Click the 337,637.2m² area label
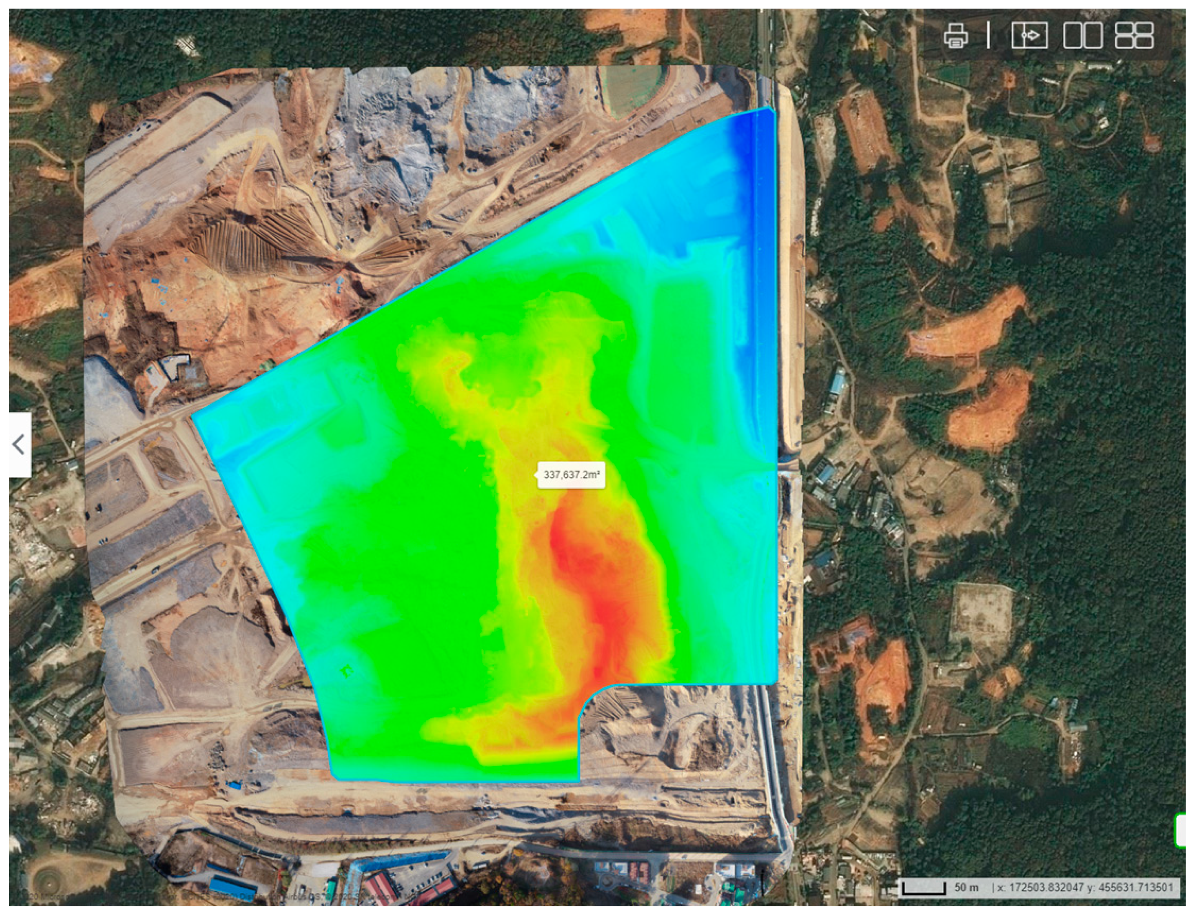The width and height of the screenshot is (1194, 913). pyautogui.click(x=571, y=474)
